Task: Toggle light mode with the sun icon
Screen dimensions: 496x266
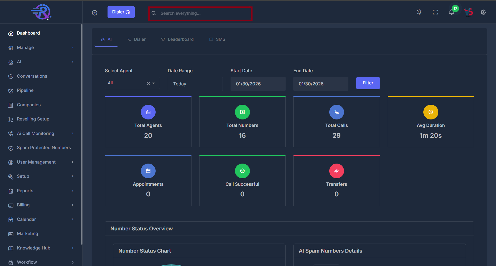Action: pyautogui.click(x=419, y=12)
